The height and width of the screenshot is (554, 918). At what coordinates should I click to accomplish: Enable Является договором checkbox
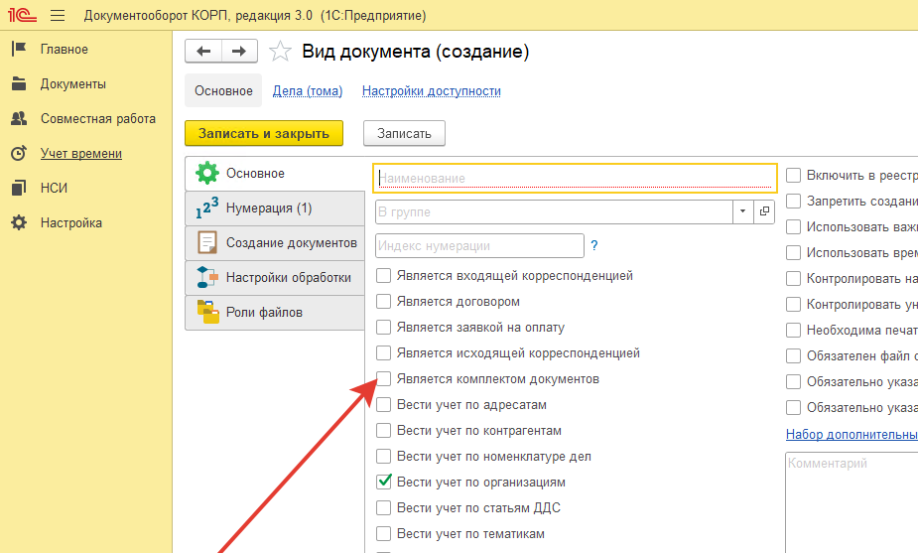pyautogui.click(x=384, y=302)
